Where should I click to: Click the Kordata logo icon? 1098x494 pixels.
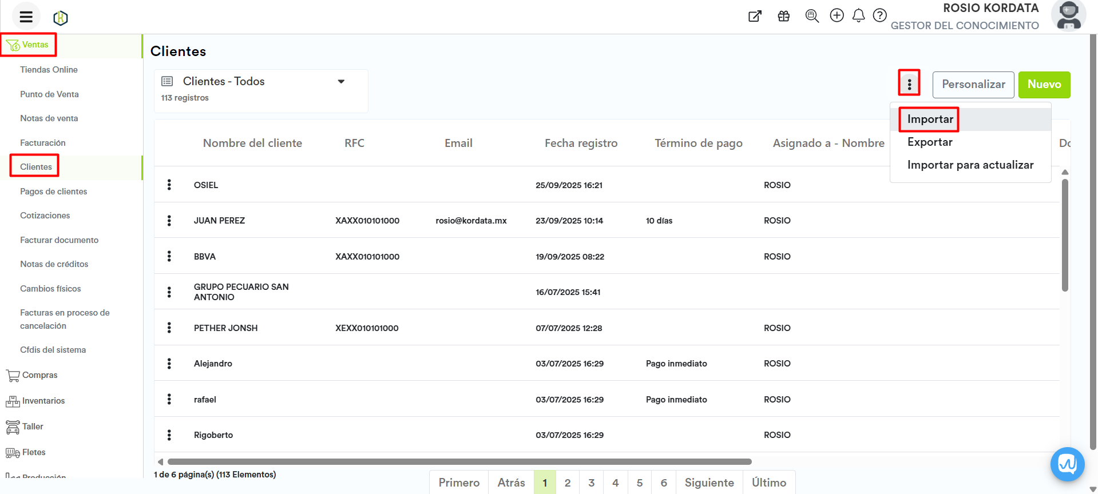(x=61, y=18)
